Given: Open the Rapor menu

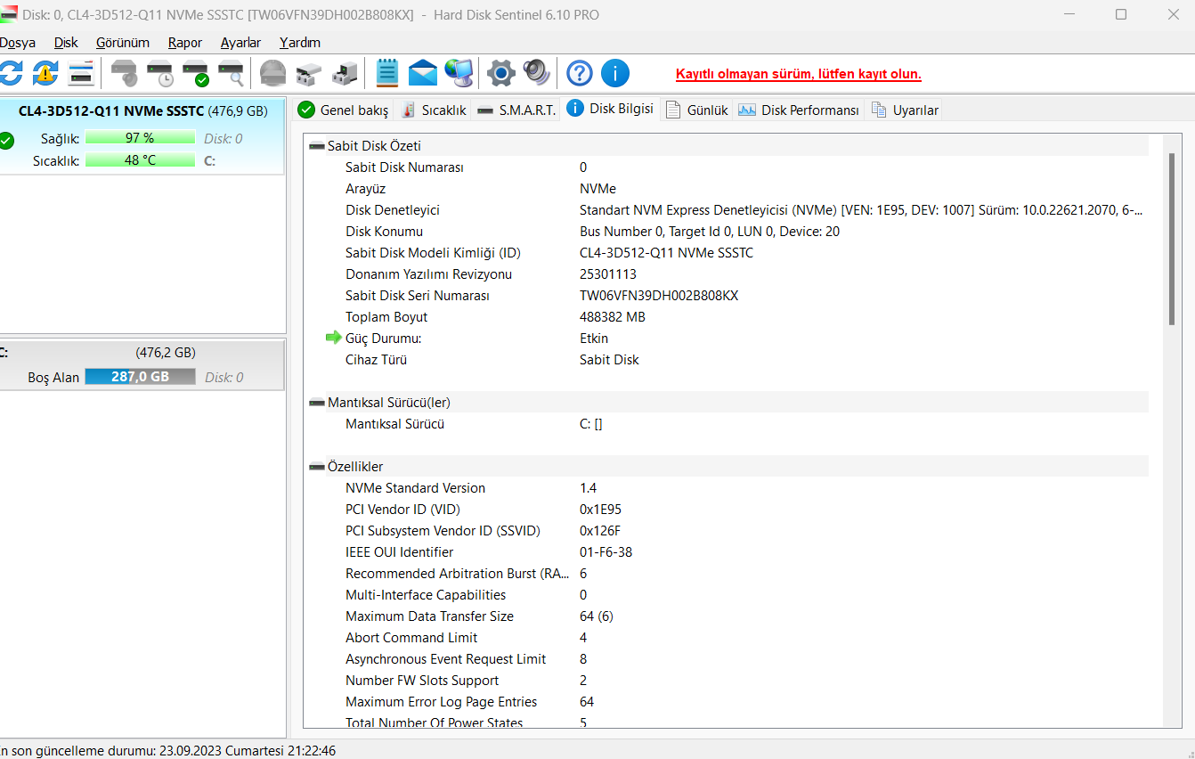Looking at the screenshot, I should [185, 43].
